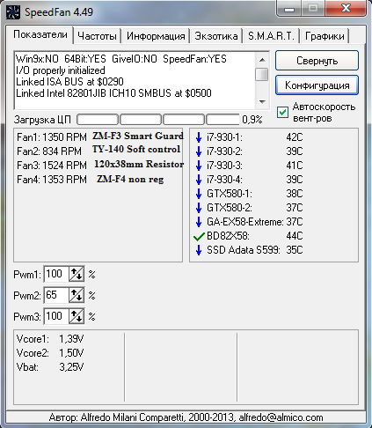Viewport: 372px width, 428px height.
Task: Click the down arrow icon beside i7-930-4
Action: coord(199,180)
